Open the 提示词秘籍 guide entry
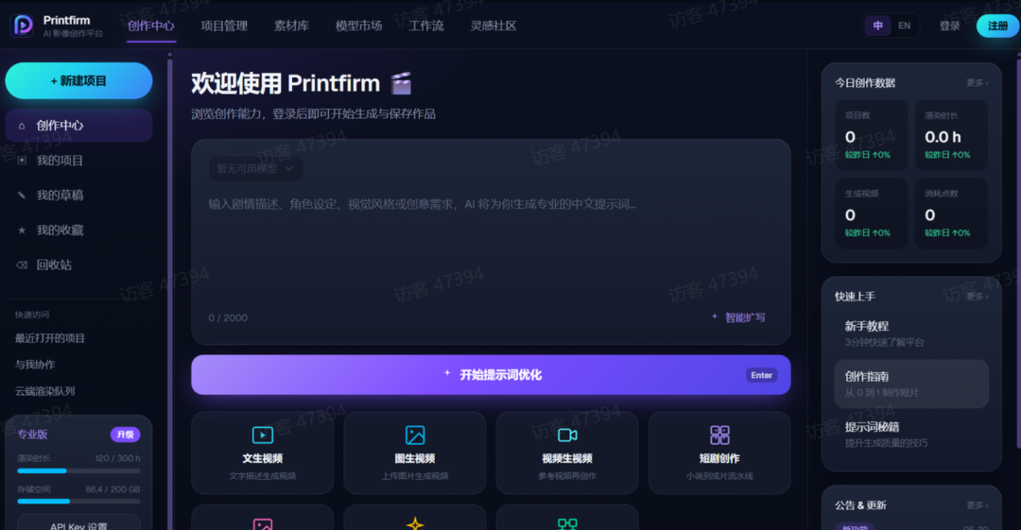 (911, 435)
